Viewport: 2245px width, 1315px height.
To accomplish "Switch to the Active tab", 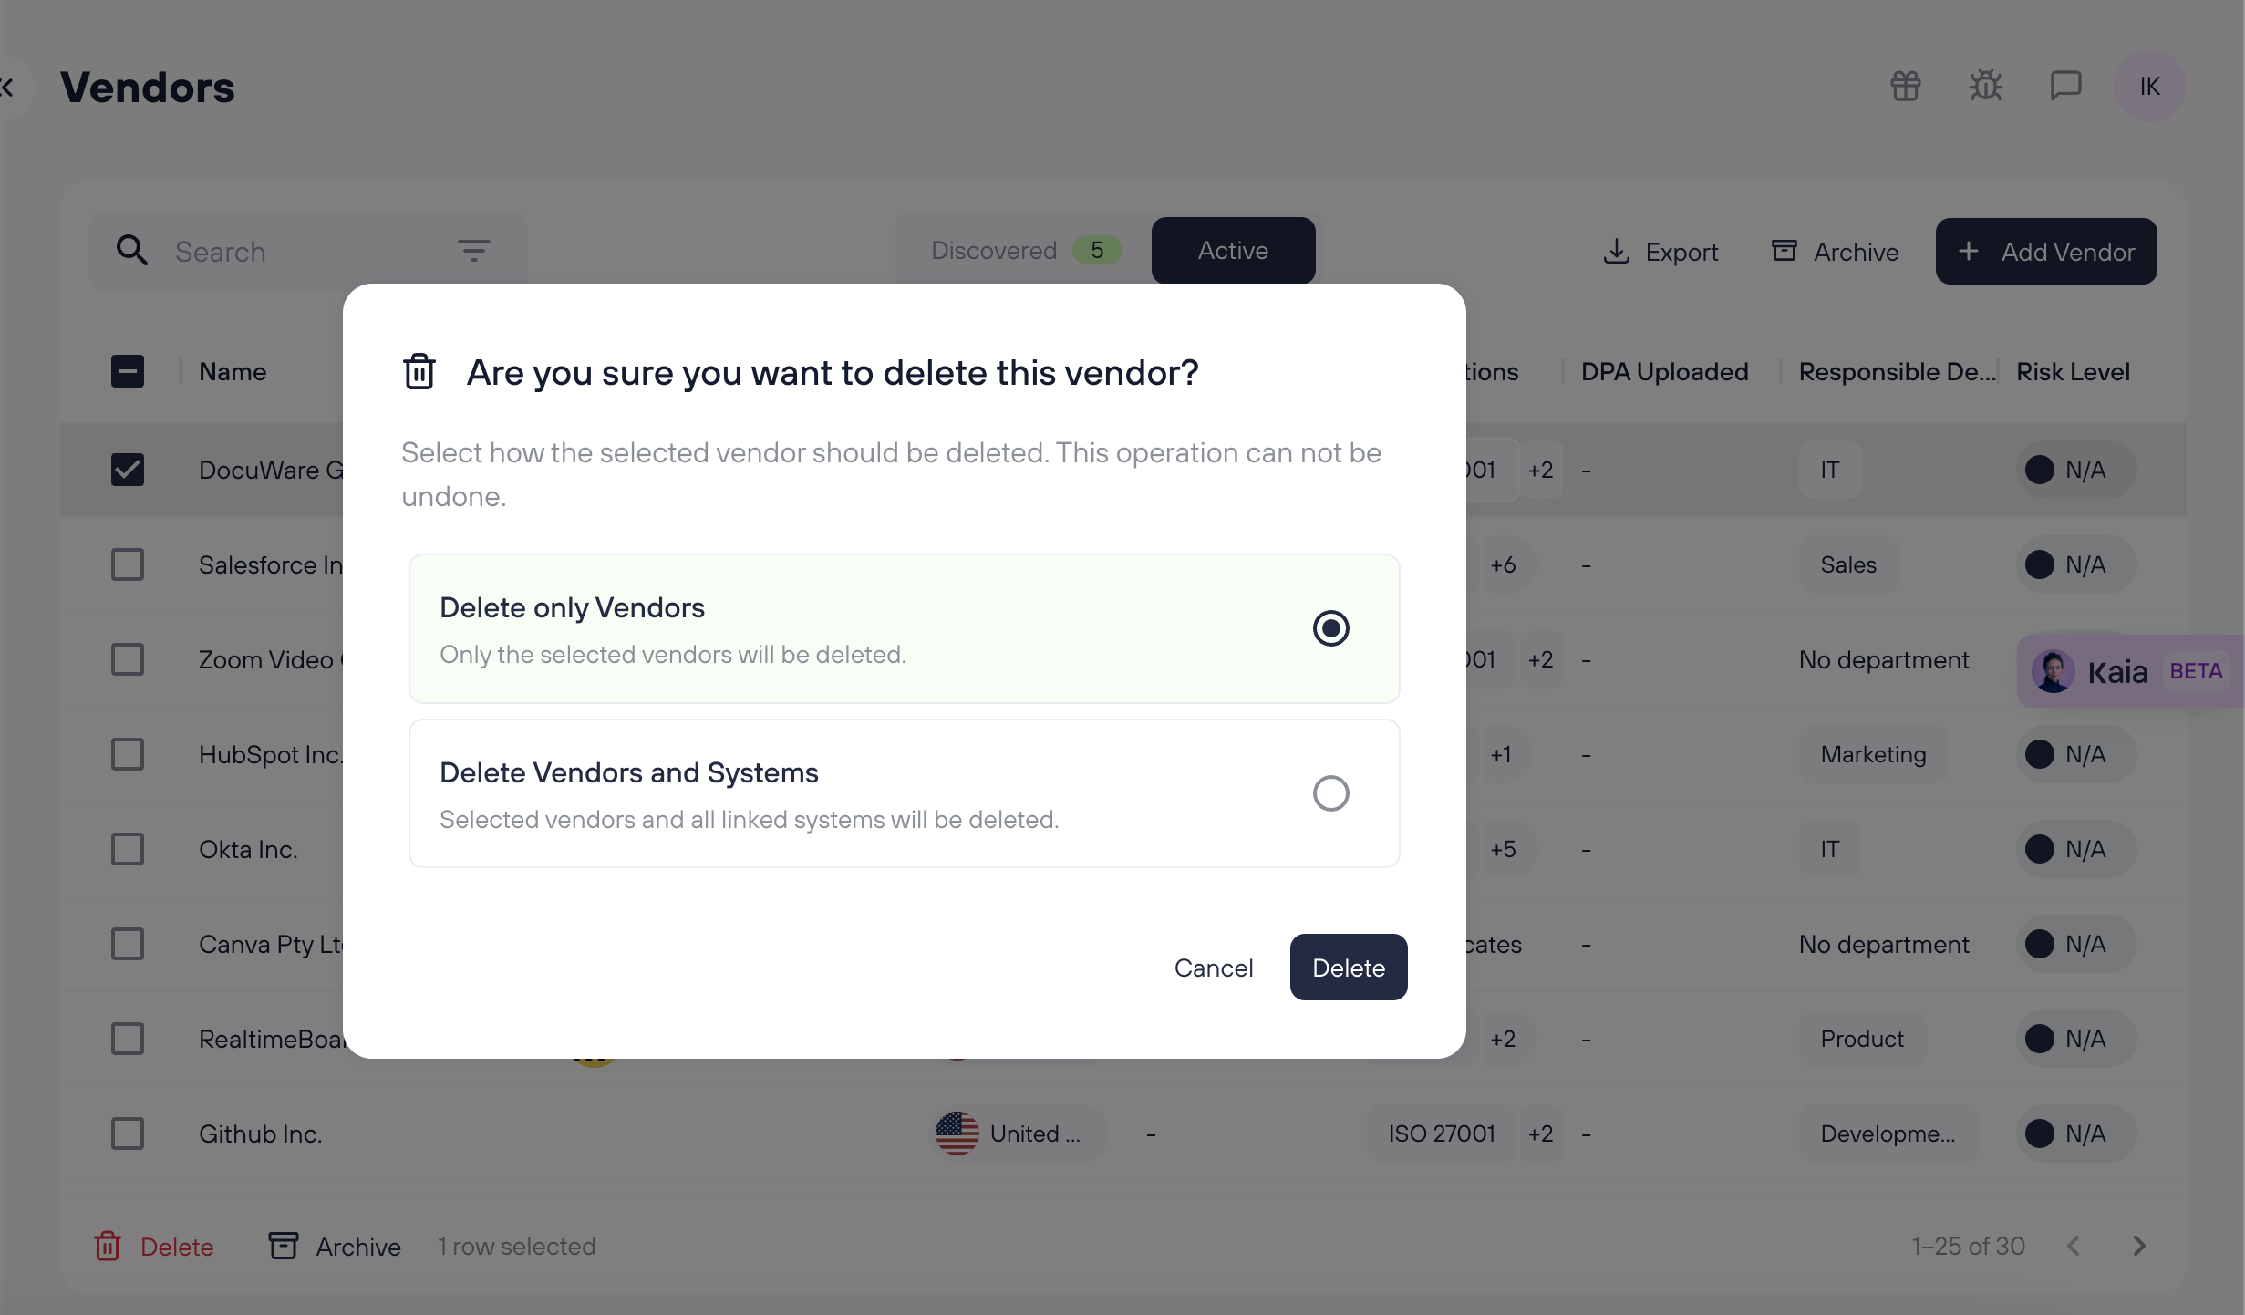I will coord(1233,251).
